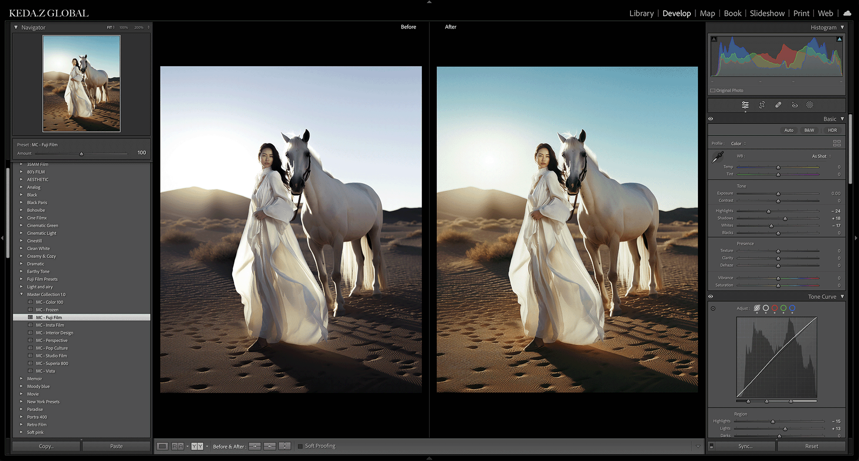Open the Masking tool
Viewport: 859px width, 461px height.
tap(810, 105)
